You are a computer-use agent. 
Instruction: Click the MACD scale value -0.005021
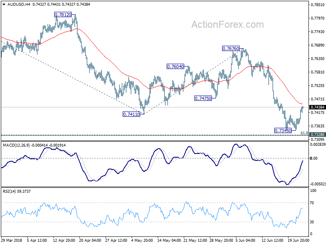317,184
